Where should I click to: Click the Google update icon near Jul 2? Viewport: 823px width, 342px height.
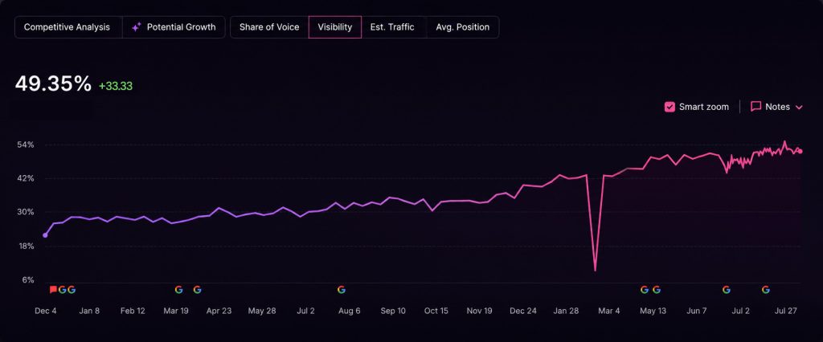(726, 290)
